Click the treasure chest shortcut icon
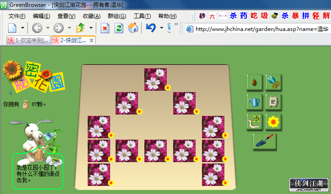Viewport: 331px width, 194px height. 275,16
